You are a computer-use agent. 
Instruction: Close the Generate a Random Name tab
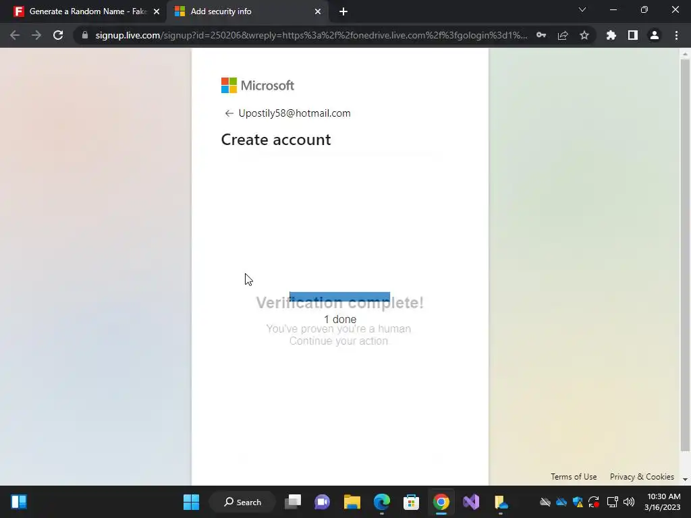coord(157,11)
